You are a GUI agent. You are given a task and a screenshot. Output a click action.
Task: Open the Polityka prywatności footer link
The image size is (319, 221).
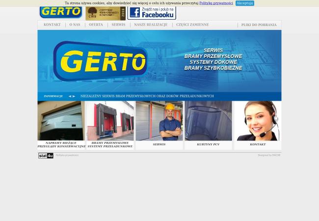tap(67, 155)
